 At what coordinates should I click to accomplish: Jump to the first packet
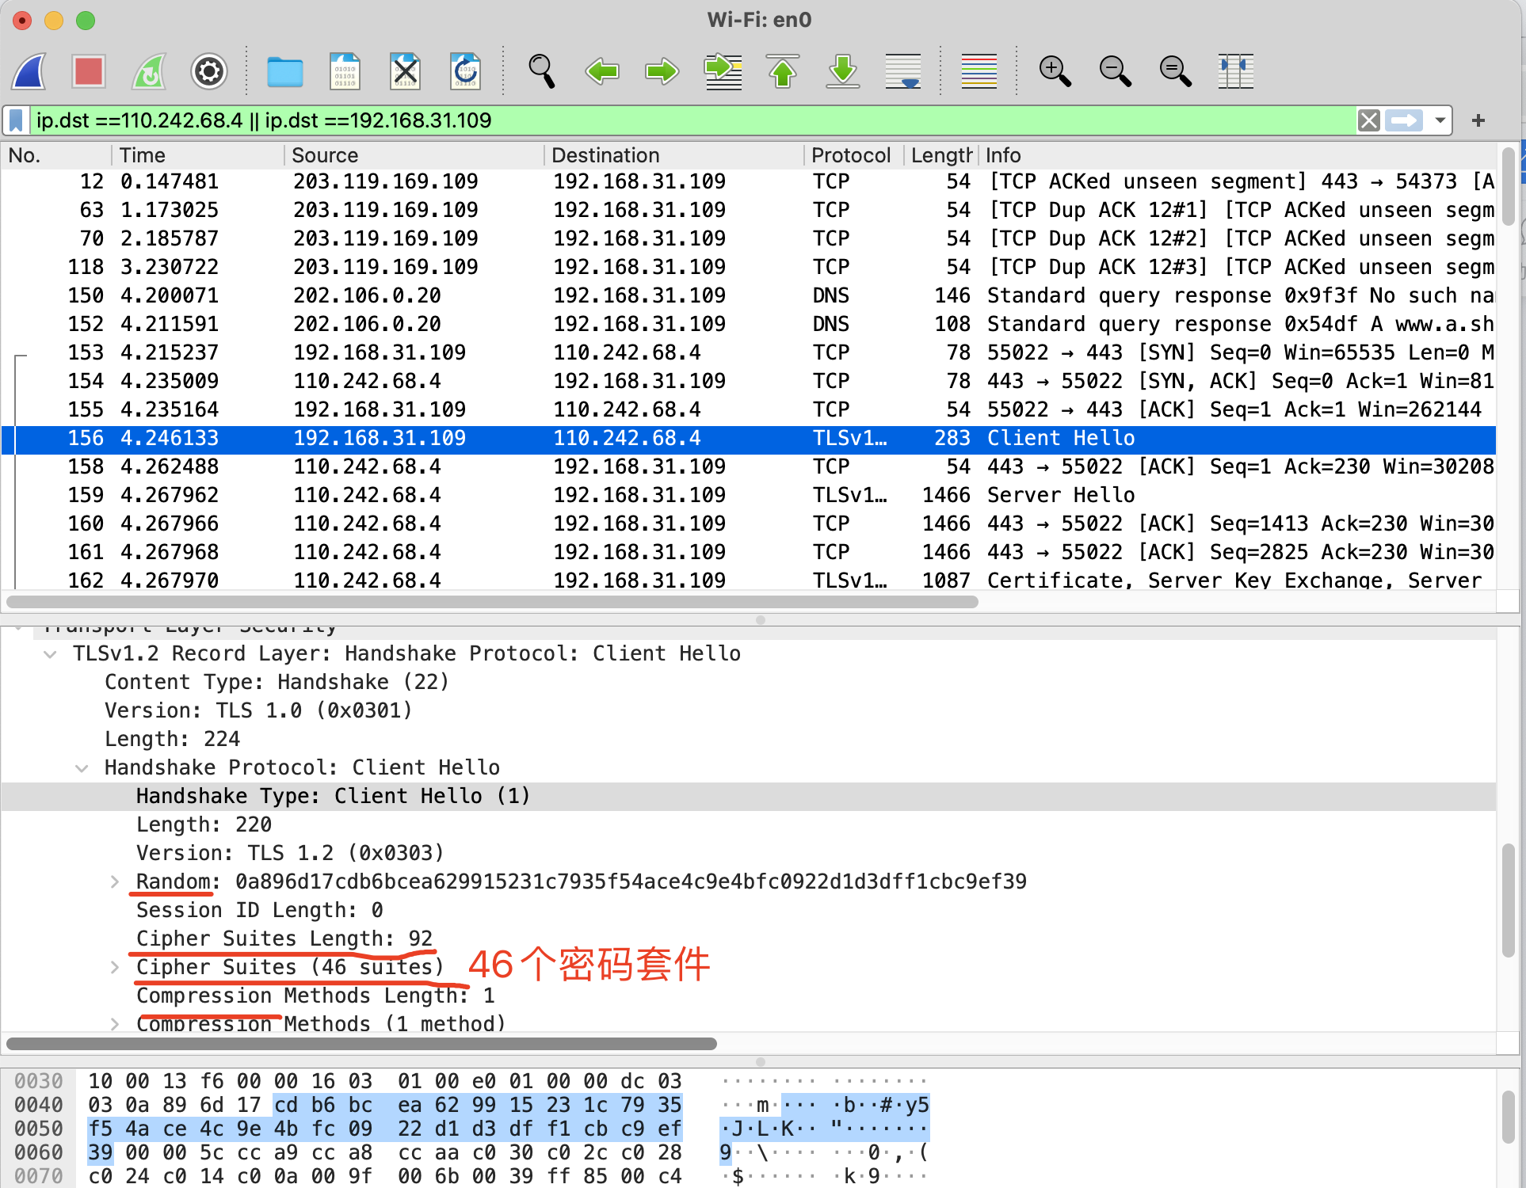[x=783, y=71]
